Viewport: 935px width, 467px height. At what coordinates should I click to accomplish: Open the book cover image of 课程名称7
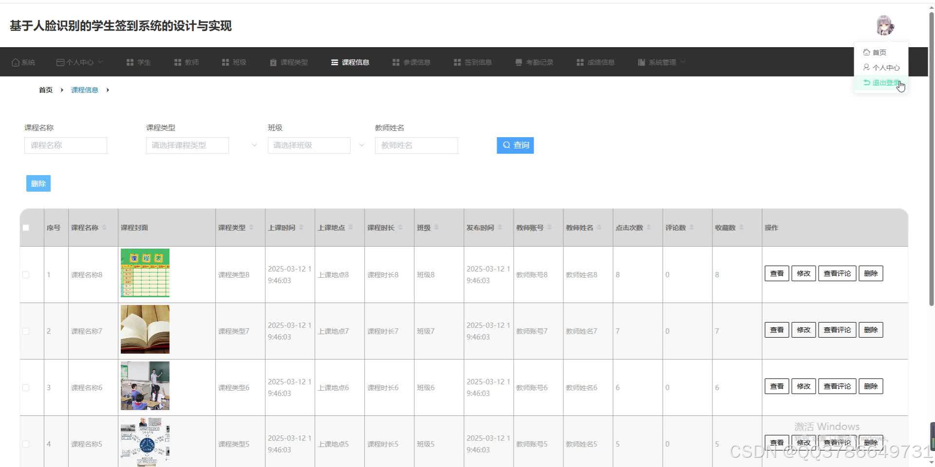145,329
